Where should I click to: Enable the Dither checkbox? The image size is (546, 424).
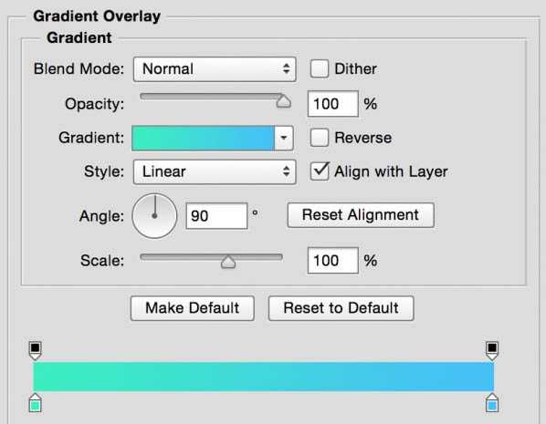(320, 69)
